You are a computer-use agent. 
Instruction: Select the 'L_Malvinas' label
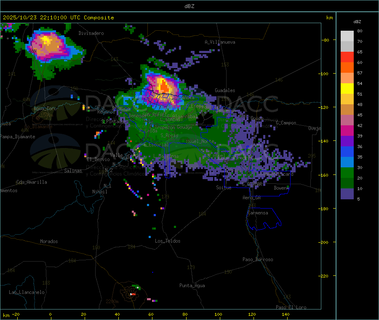[166, 156]
